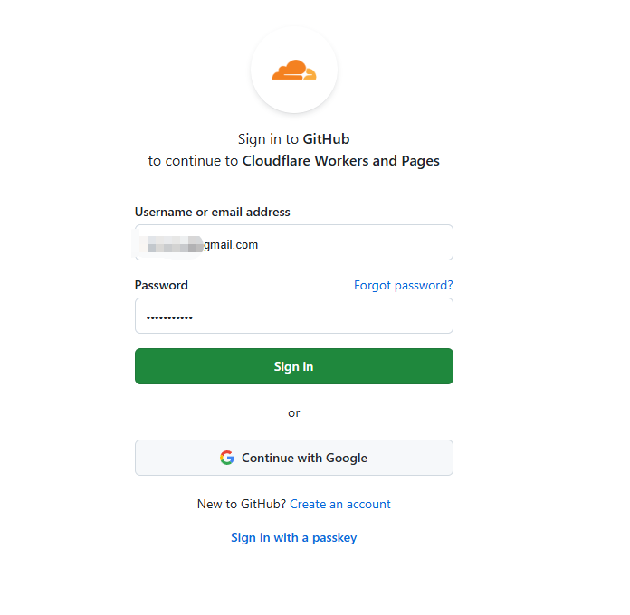The image size is (630, 615).
Task: Click the "New to GitHub?" text
Action: click(x=242, y=504)
